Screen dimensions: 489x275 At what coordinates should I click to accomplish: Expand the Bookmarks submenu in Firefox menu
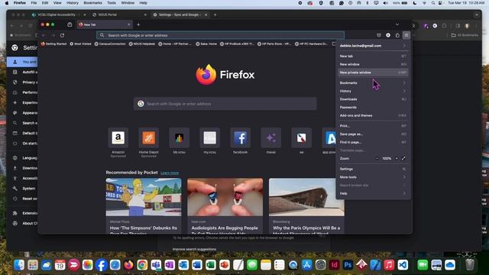pyautogui.click(x=373, y=82)
